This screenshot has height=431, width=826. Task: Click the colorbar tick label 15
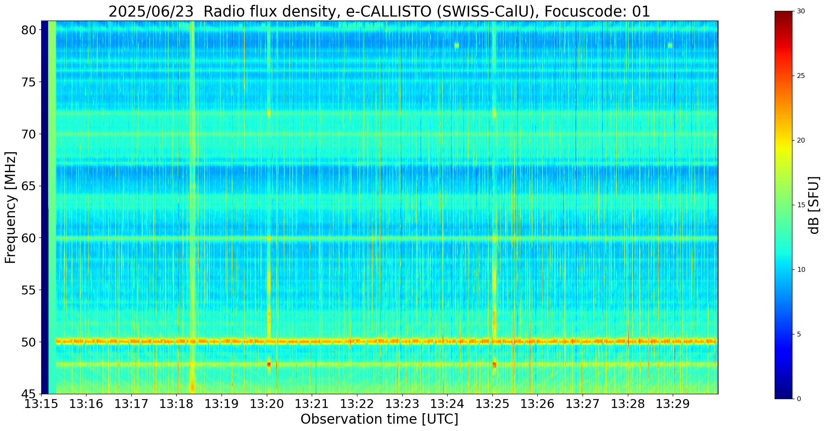(x=800, y=205)
